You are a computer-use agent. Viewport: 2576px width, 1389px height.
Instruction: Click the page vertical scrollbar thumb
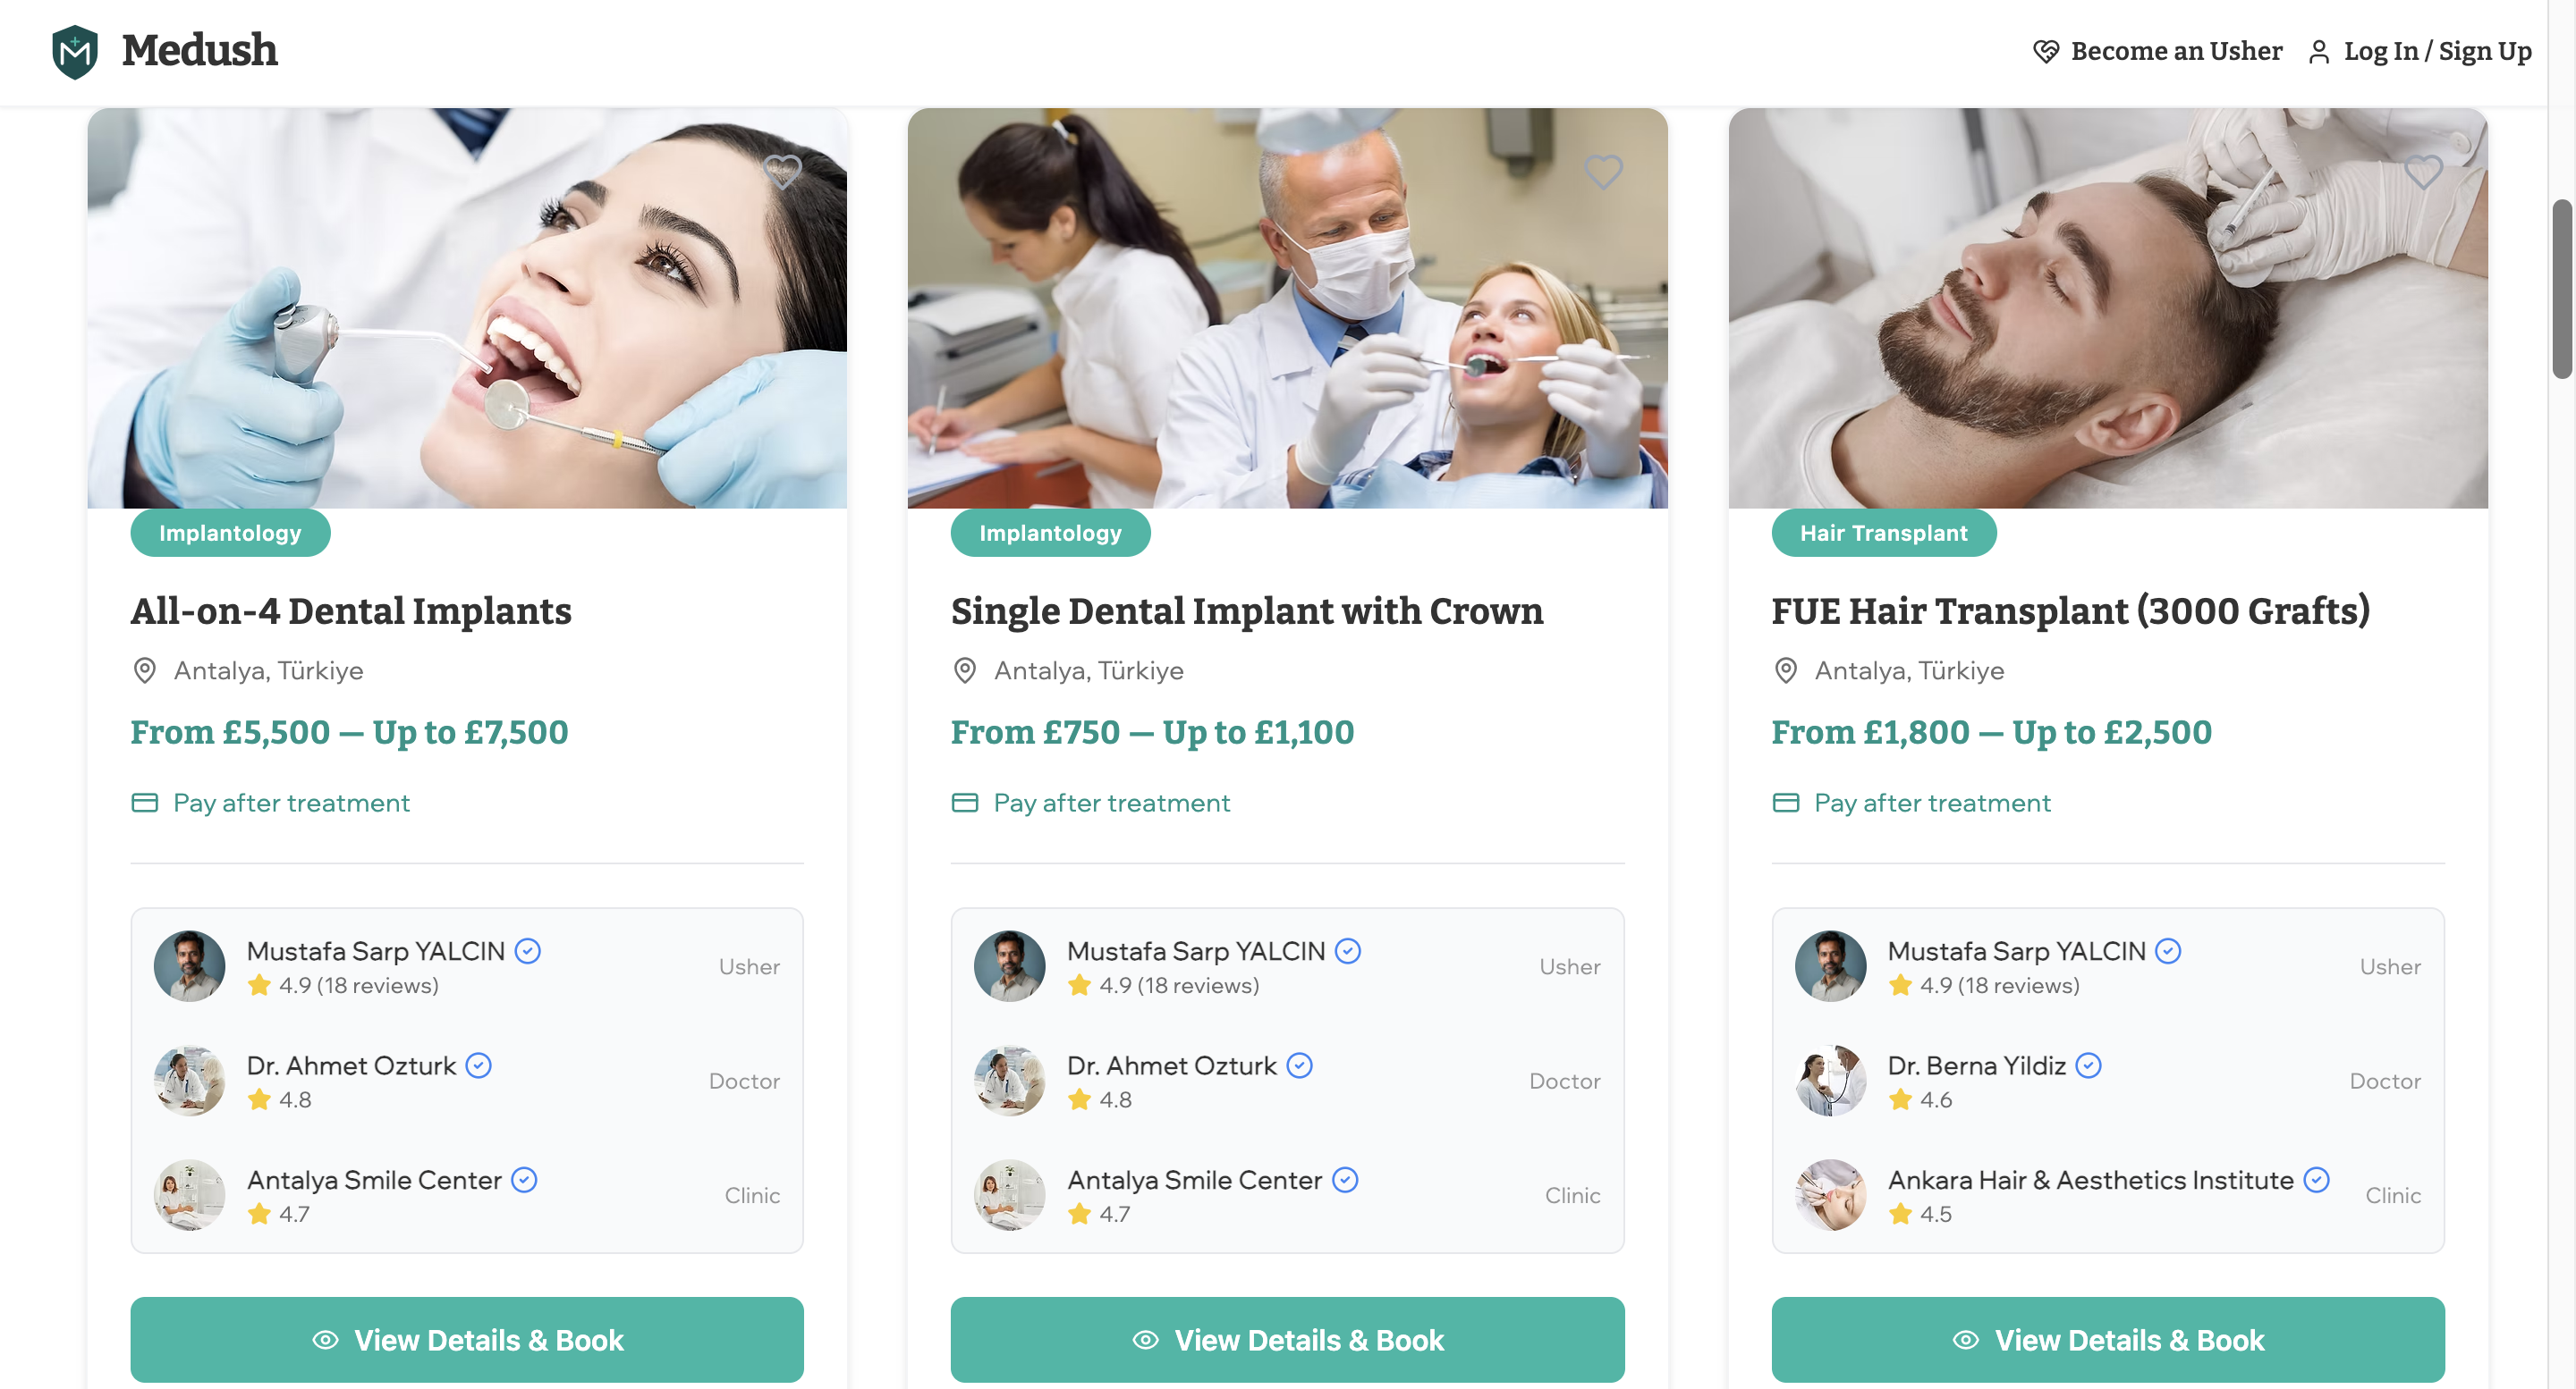click(x=2562, y=290)
